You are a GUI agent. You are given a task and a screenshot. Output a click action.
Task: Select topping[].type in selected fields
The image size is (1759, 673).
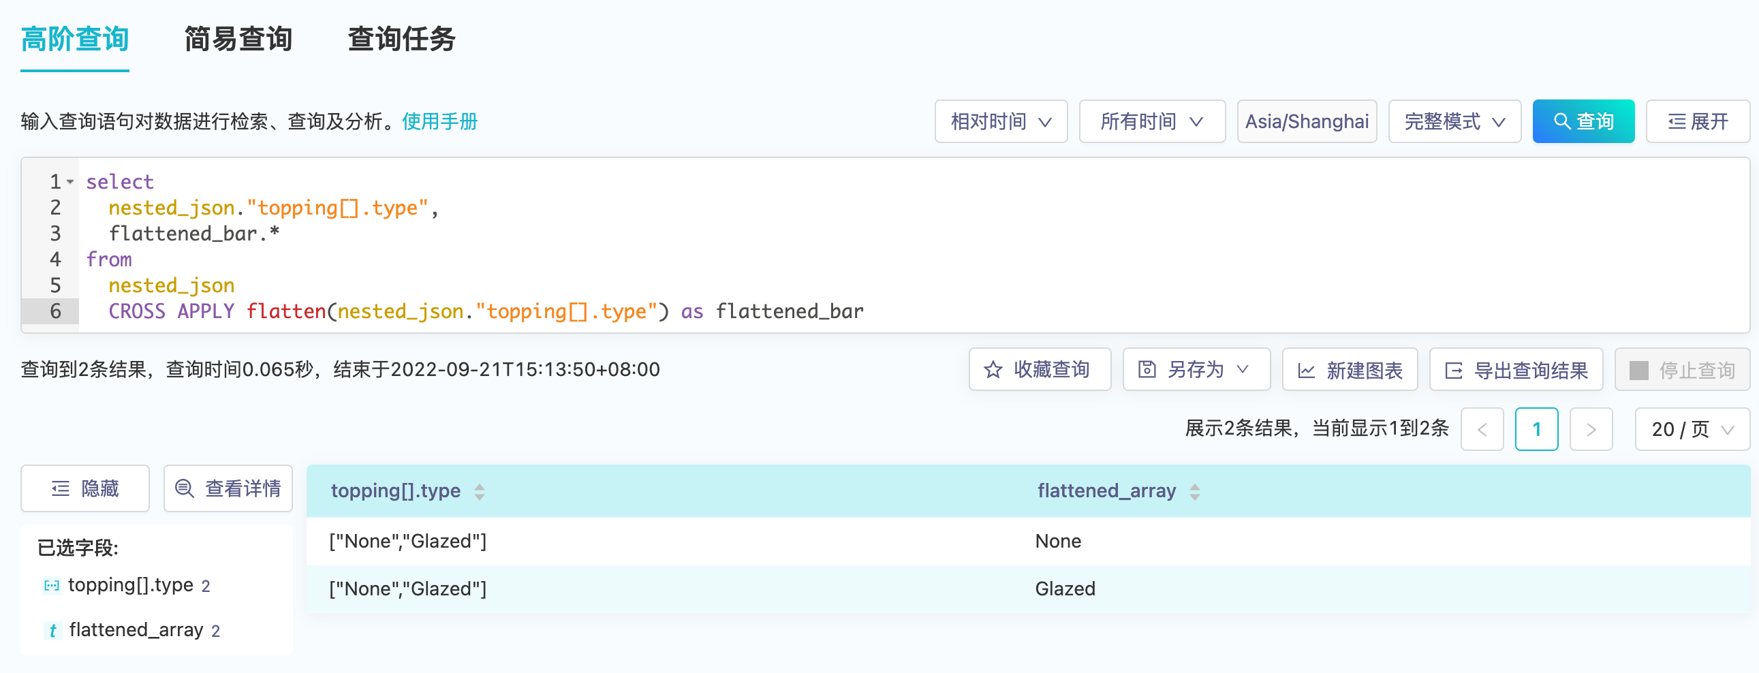130,585
